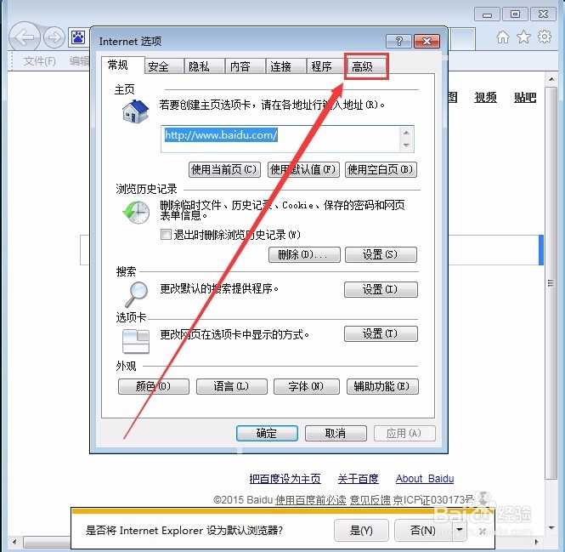Click the tabs section window icon

[x=136, y=341]
